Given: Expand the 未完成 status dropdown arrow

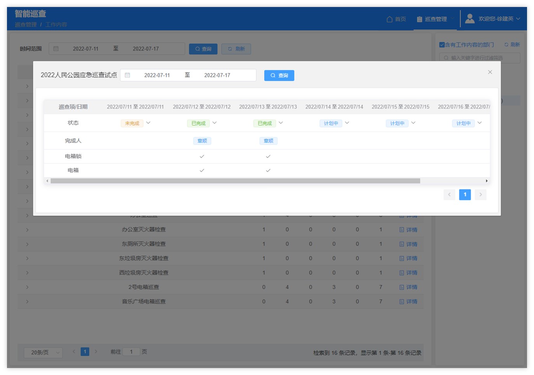Looking at the screenshot, I should click(148, 123).
